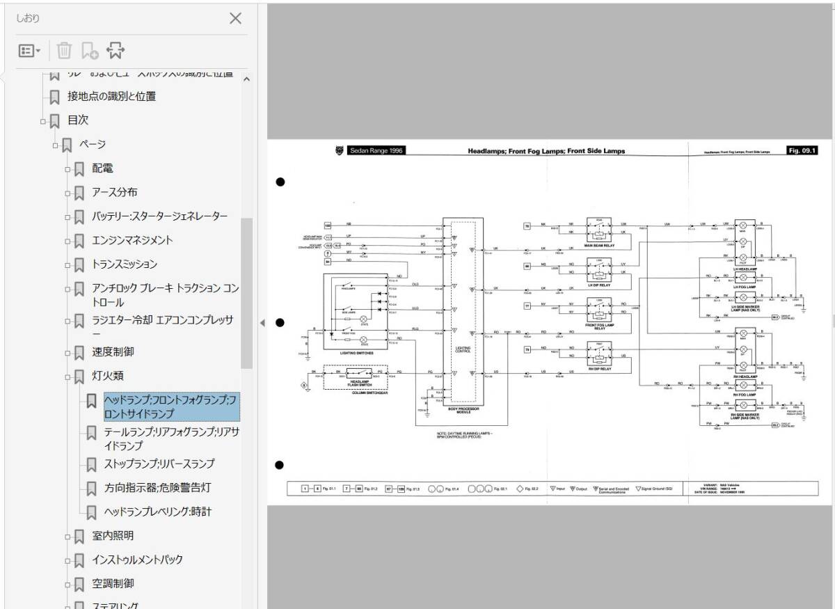
Task: Click bookmark icon beside 室内照明
Action: coord(79,537)
